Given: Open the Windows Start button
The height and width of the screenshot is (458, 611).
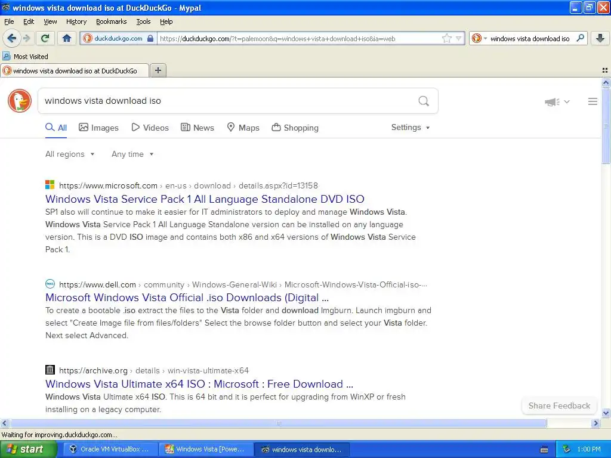Looking at the screenshot, I should 27,449.
